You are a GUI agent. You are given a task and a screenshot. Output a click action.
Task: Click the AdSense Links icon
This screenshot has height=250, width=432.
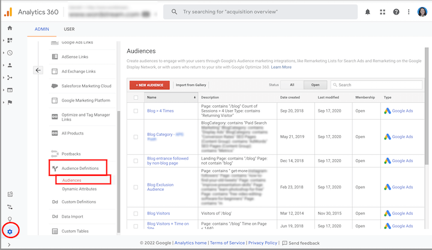tap(55, 57)
